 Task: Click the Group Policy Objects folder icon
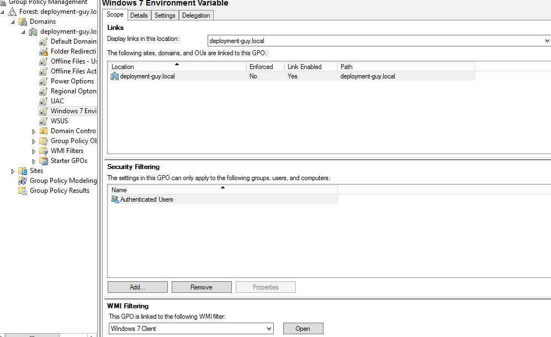pos(44,141)
